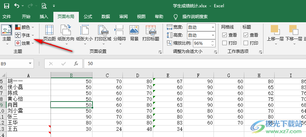Open Orientation (纸张方向) options
This screenshot has width=306, height=137.
66,35
